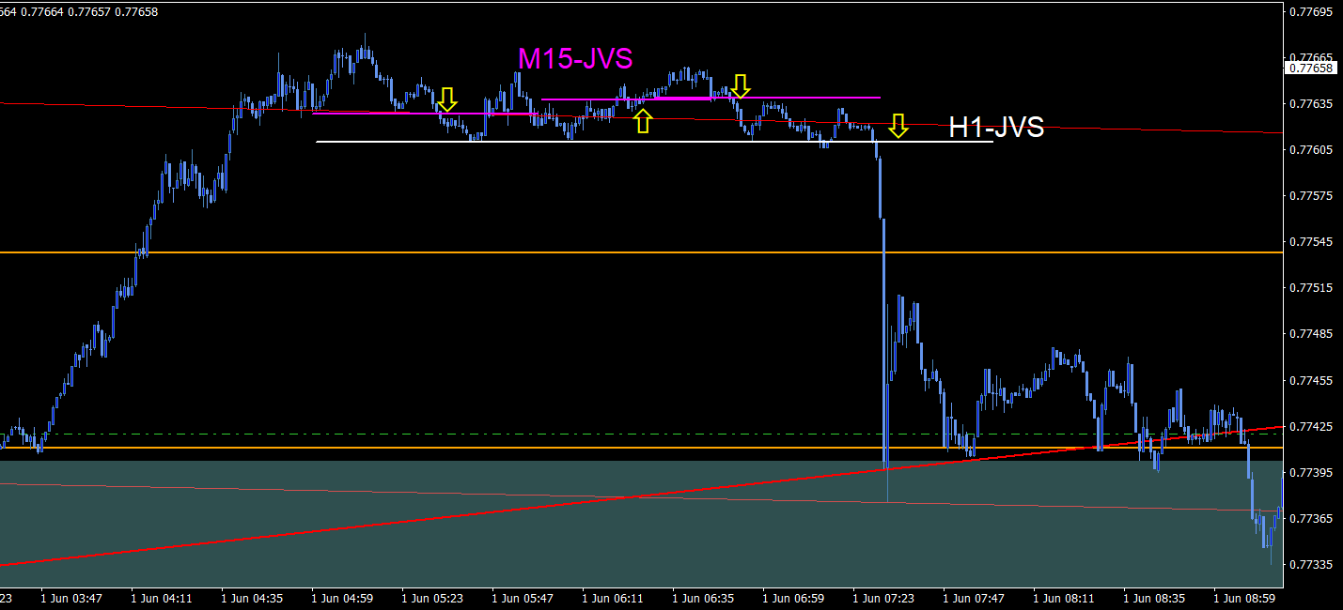Screen dimensions: 1343x610
Task: Click the 0.77485 price axis label
Action: click(1313, 334)
